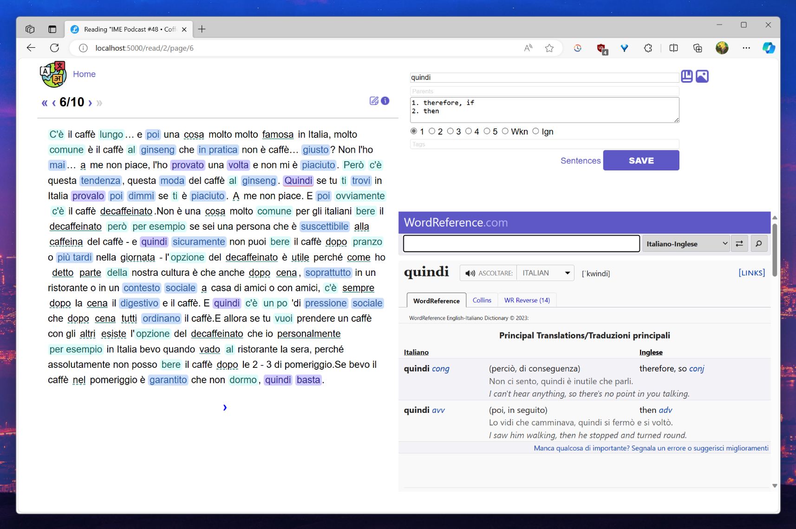Go to previous page single-left chevron
The image size is (796, 529).
tap(54, 103)
